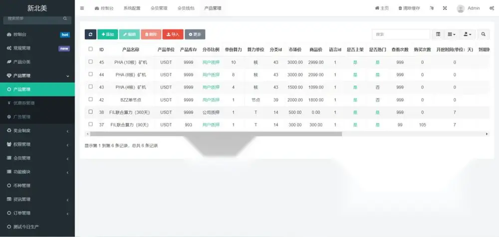499x237 pixels.
Task: Expand the 功能模块 sidebar menu
Action: 37,172
